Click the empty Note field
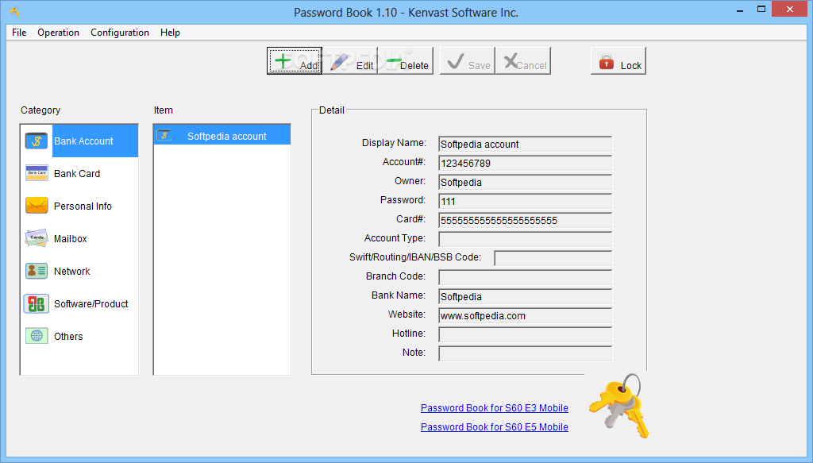This screenshot has height=463, width=813. pos(525,353)
